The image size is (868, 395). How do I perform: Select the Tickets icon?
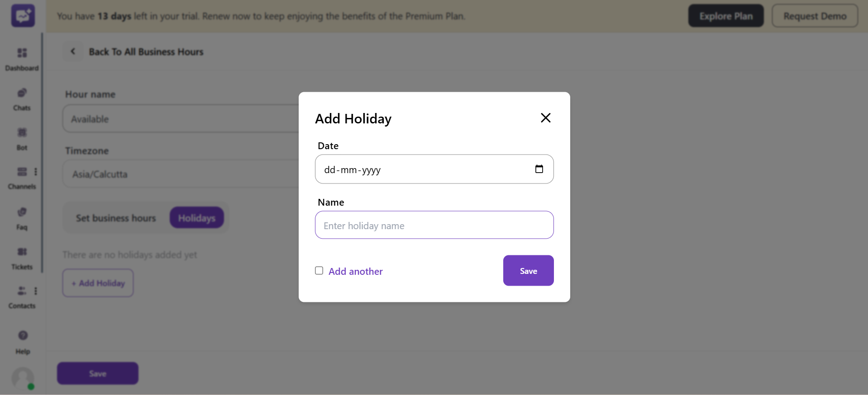click(22, 256)
